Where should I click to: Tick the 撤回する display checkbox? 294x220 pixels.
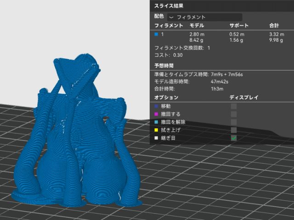[x=233, y=114]
